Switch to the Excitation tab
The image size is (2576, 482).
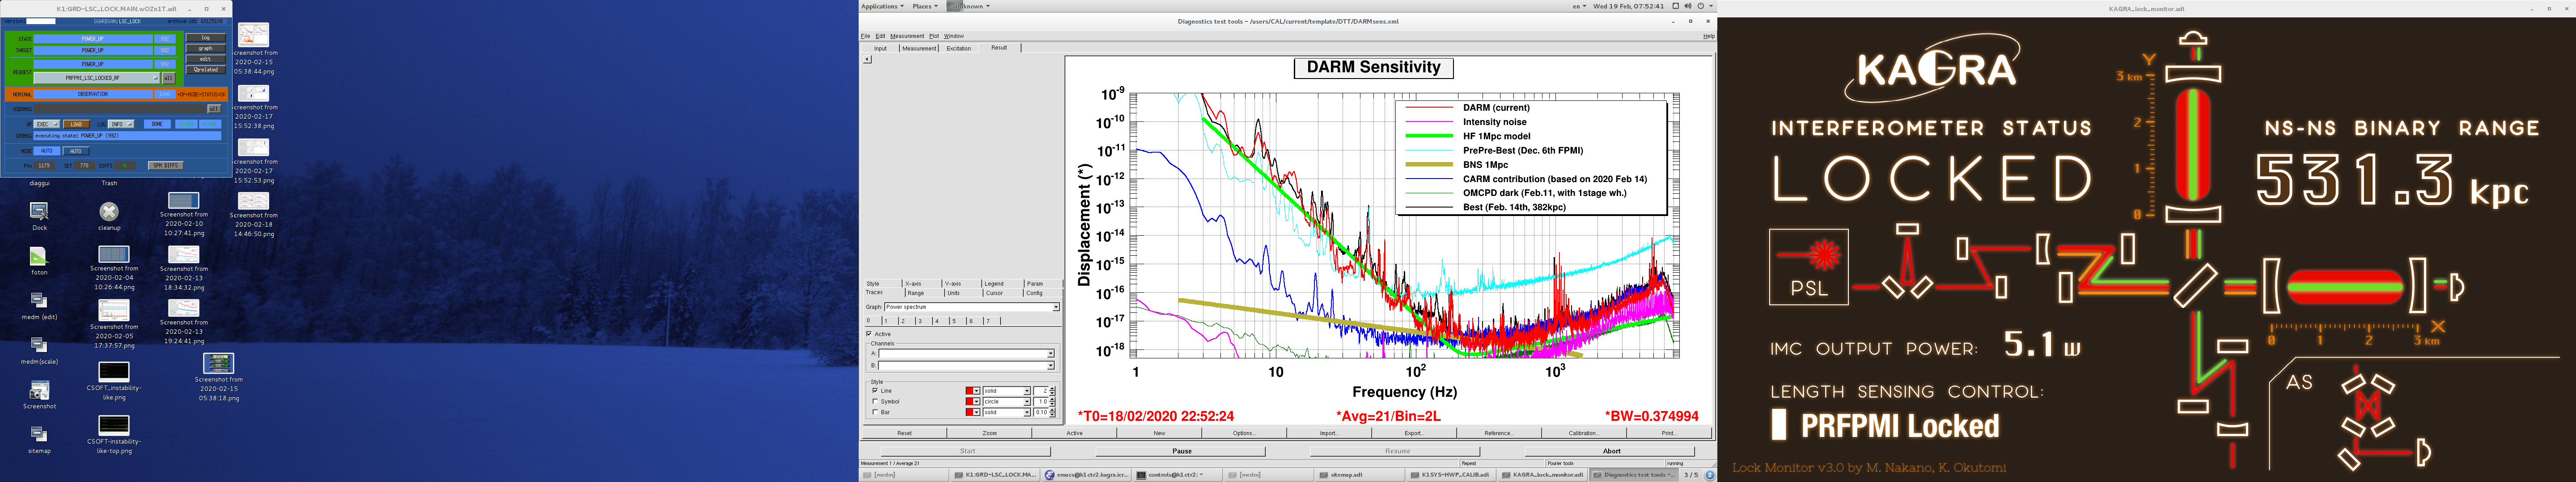point(958,48)
